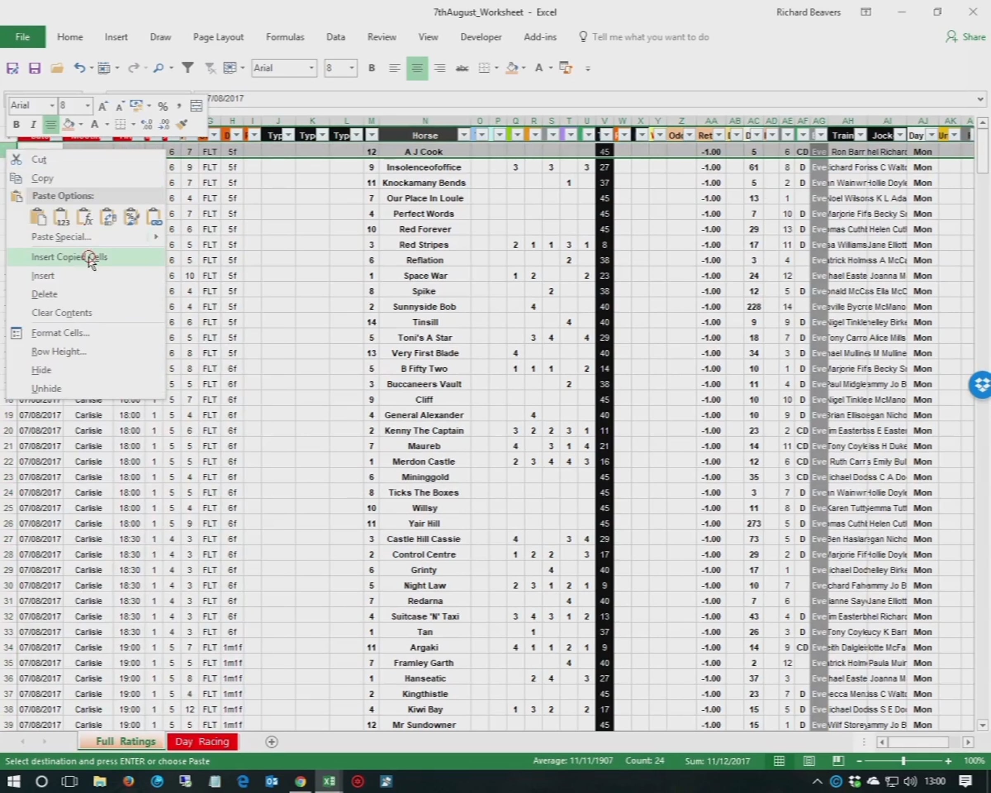
Task: Click Increase Font Size in mini toolbar
Action: (x=103, y=106)
